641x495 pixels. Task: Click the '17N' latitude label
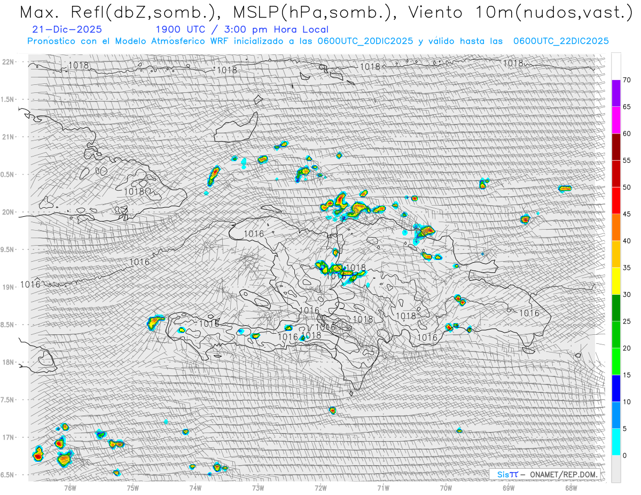[7, 437]
